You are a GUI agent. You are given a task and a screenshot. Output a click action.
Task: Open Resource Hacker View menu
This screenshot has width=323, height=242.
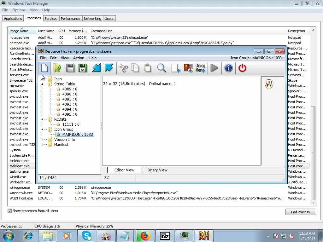click(x=65, y=58)
